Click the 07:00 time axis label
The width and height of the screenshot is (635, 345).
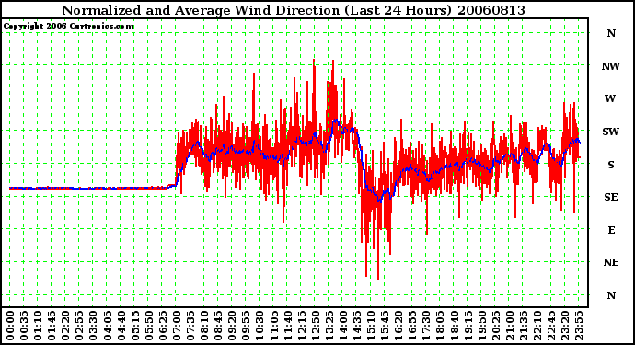177,326
